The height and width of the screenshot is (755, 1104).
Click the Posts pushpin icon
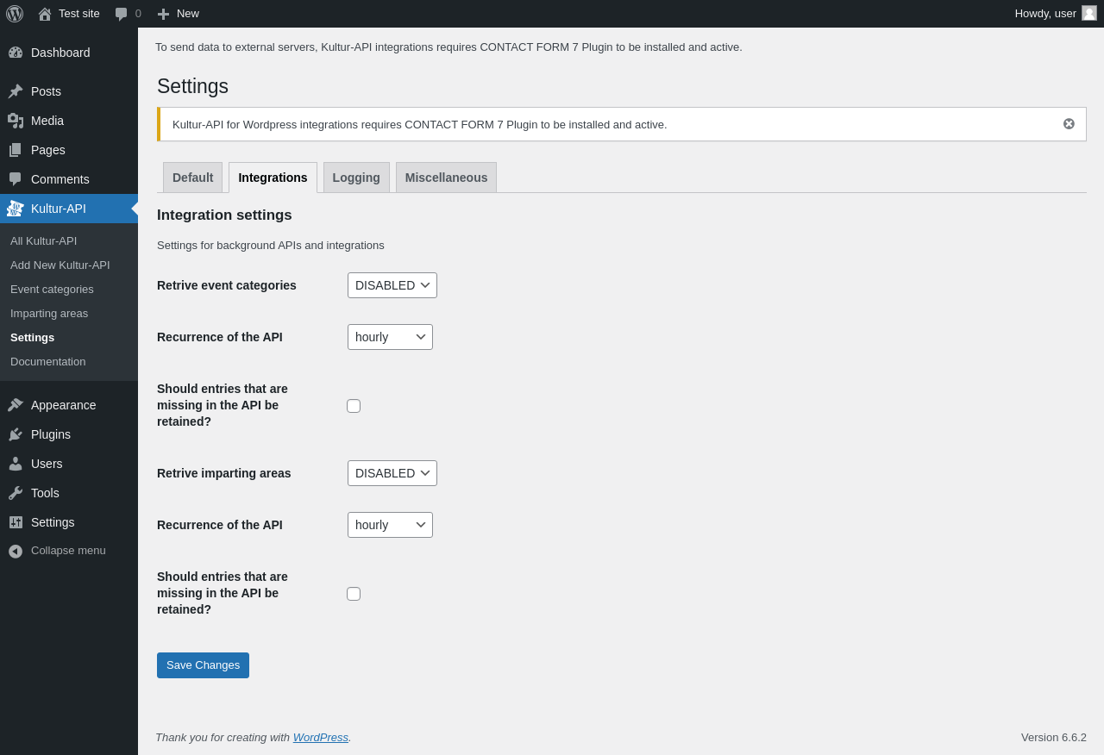(x=16, y=91)
